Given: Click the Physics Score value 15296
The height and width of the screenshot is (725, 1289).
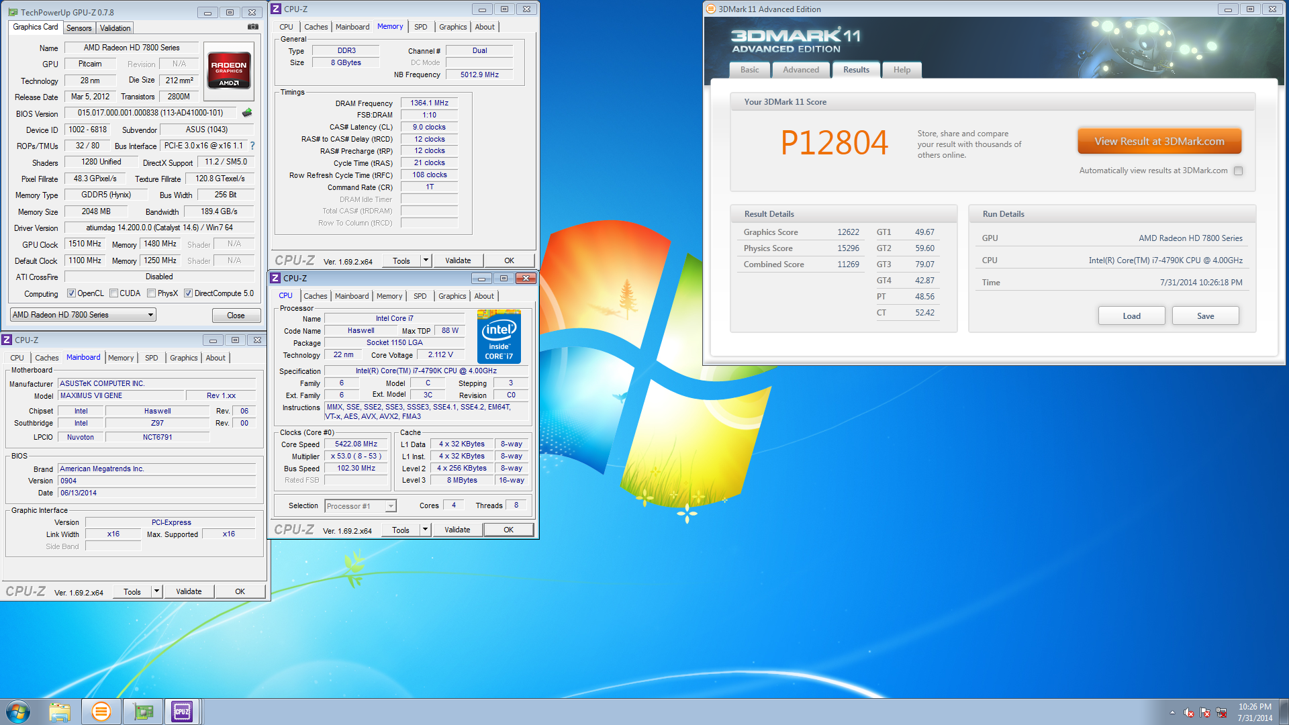Looking at the screenshot, I should [848, 248].
